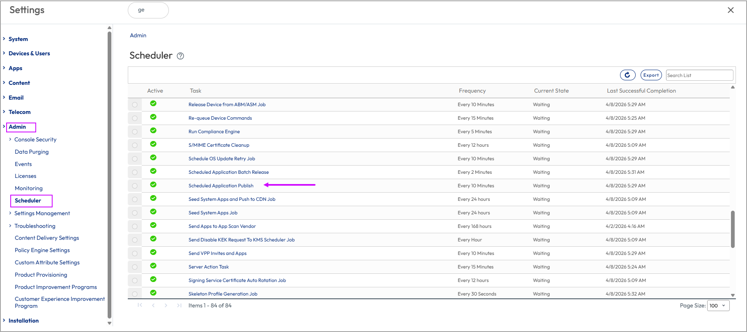The image size is (747, 332).
Task: Open Events settings page
Action: point(23,164)
